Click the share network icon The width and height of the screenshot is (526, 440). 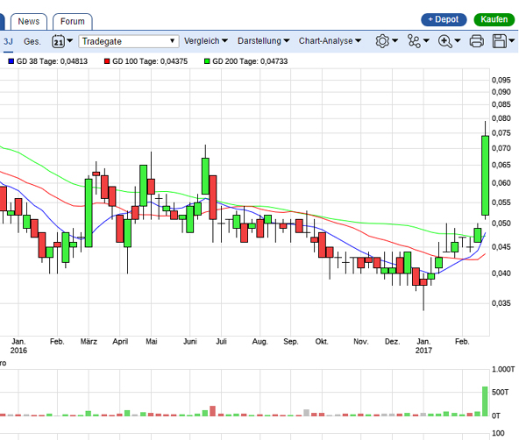[x=414, y=41]
